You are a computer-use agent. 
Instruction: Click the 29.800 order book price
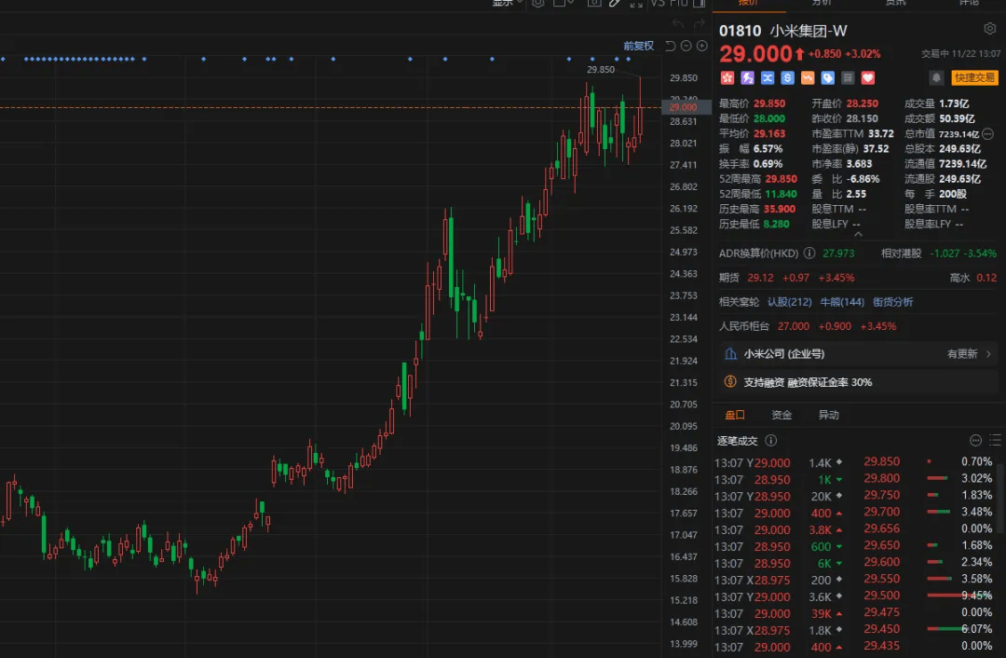[881, 478]
